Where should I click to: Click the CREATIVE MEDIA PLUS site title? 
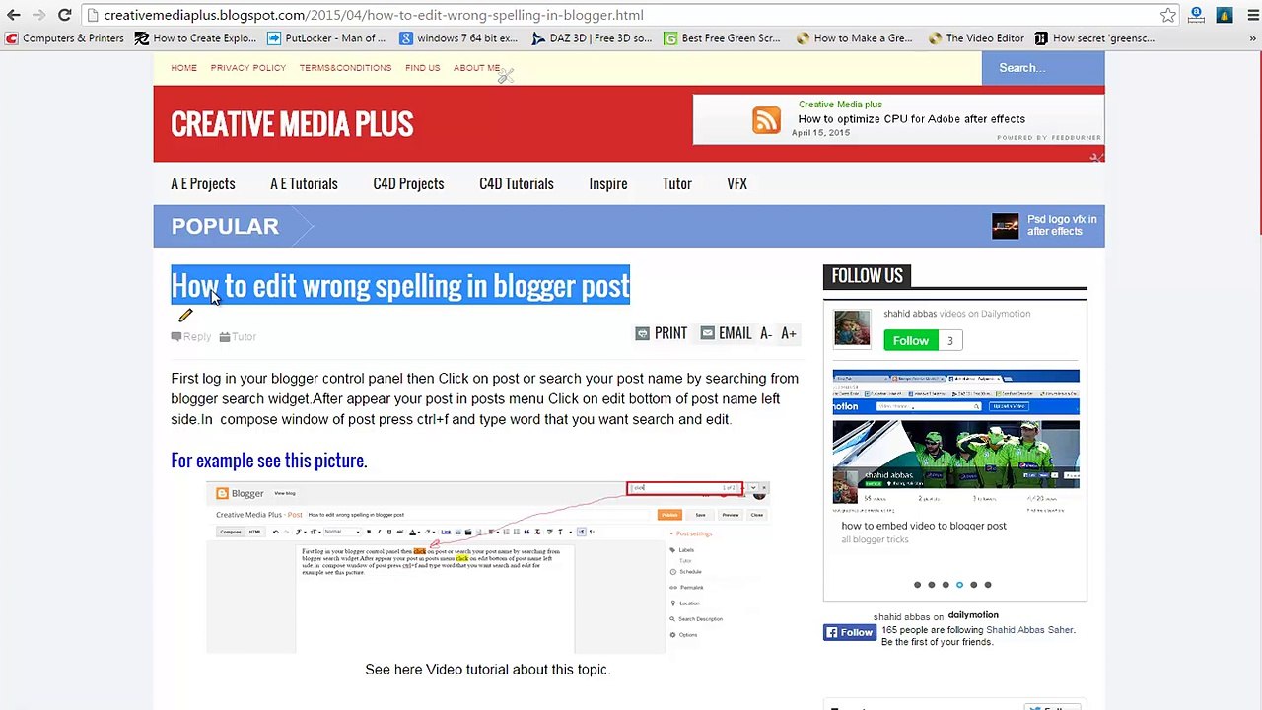pos(292,124)
